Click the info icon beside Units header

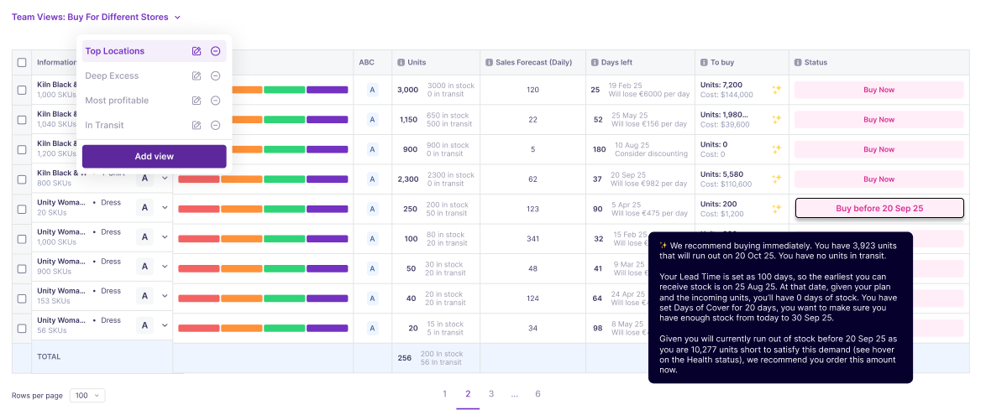click(401, 62)
